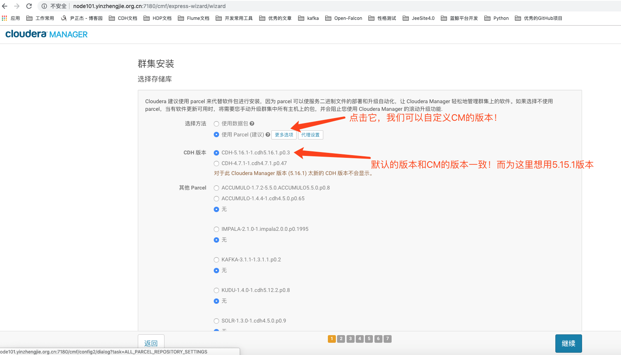Choose 无 under the IMPALA option
This screenshot has height=355, width=621.
point(216,240)
